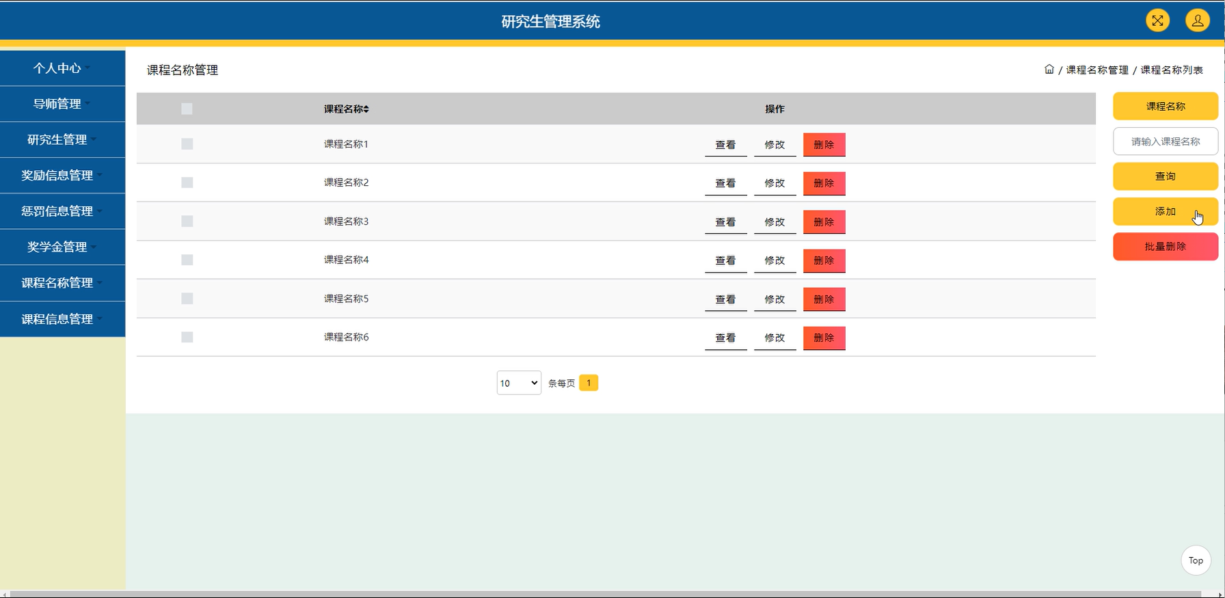
Task: Open 查看 for 课程名称4
Action: point(725,260)
